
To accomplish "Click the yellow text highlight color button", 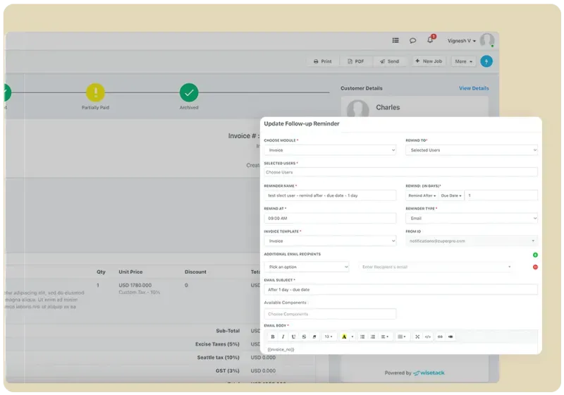I will [x=345, y=337].
